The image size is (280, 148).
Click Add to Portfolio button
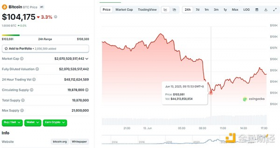[45, 48]
